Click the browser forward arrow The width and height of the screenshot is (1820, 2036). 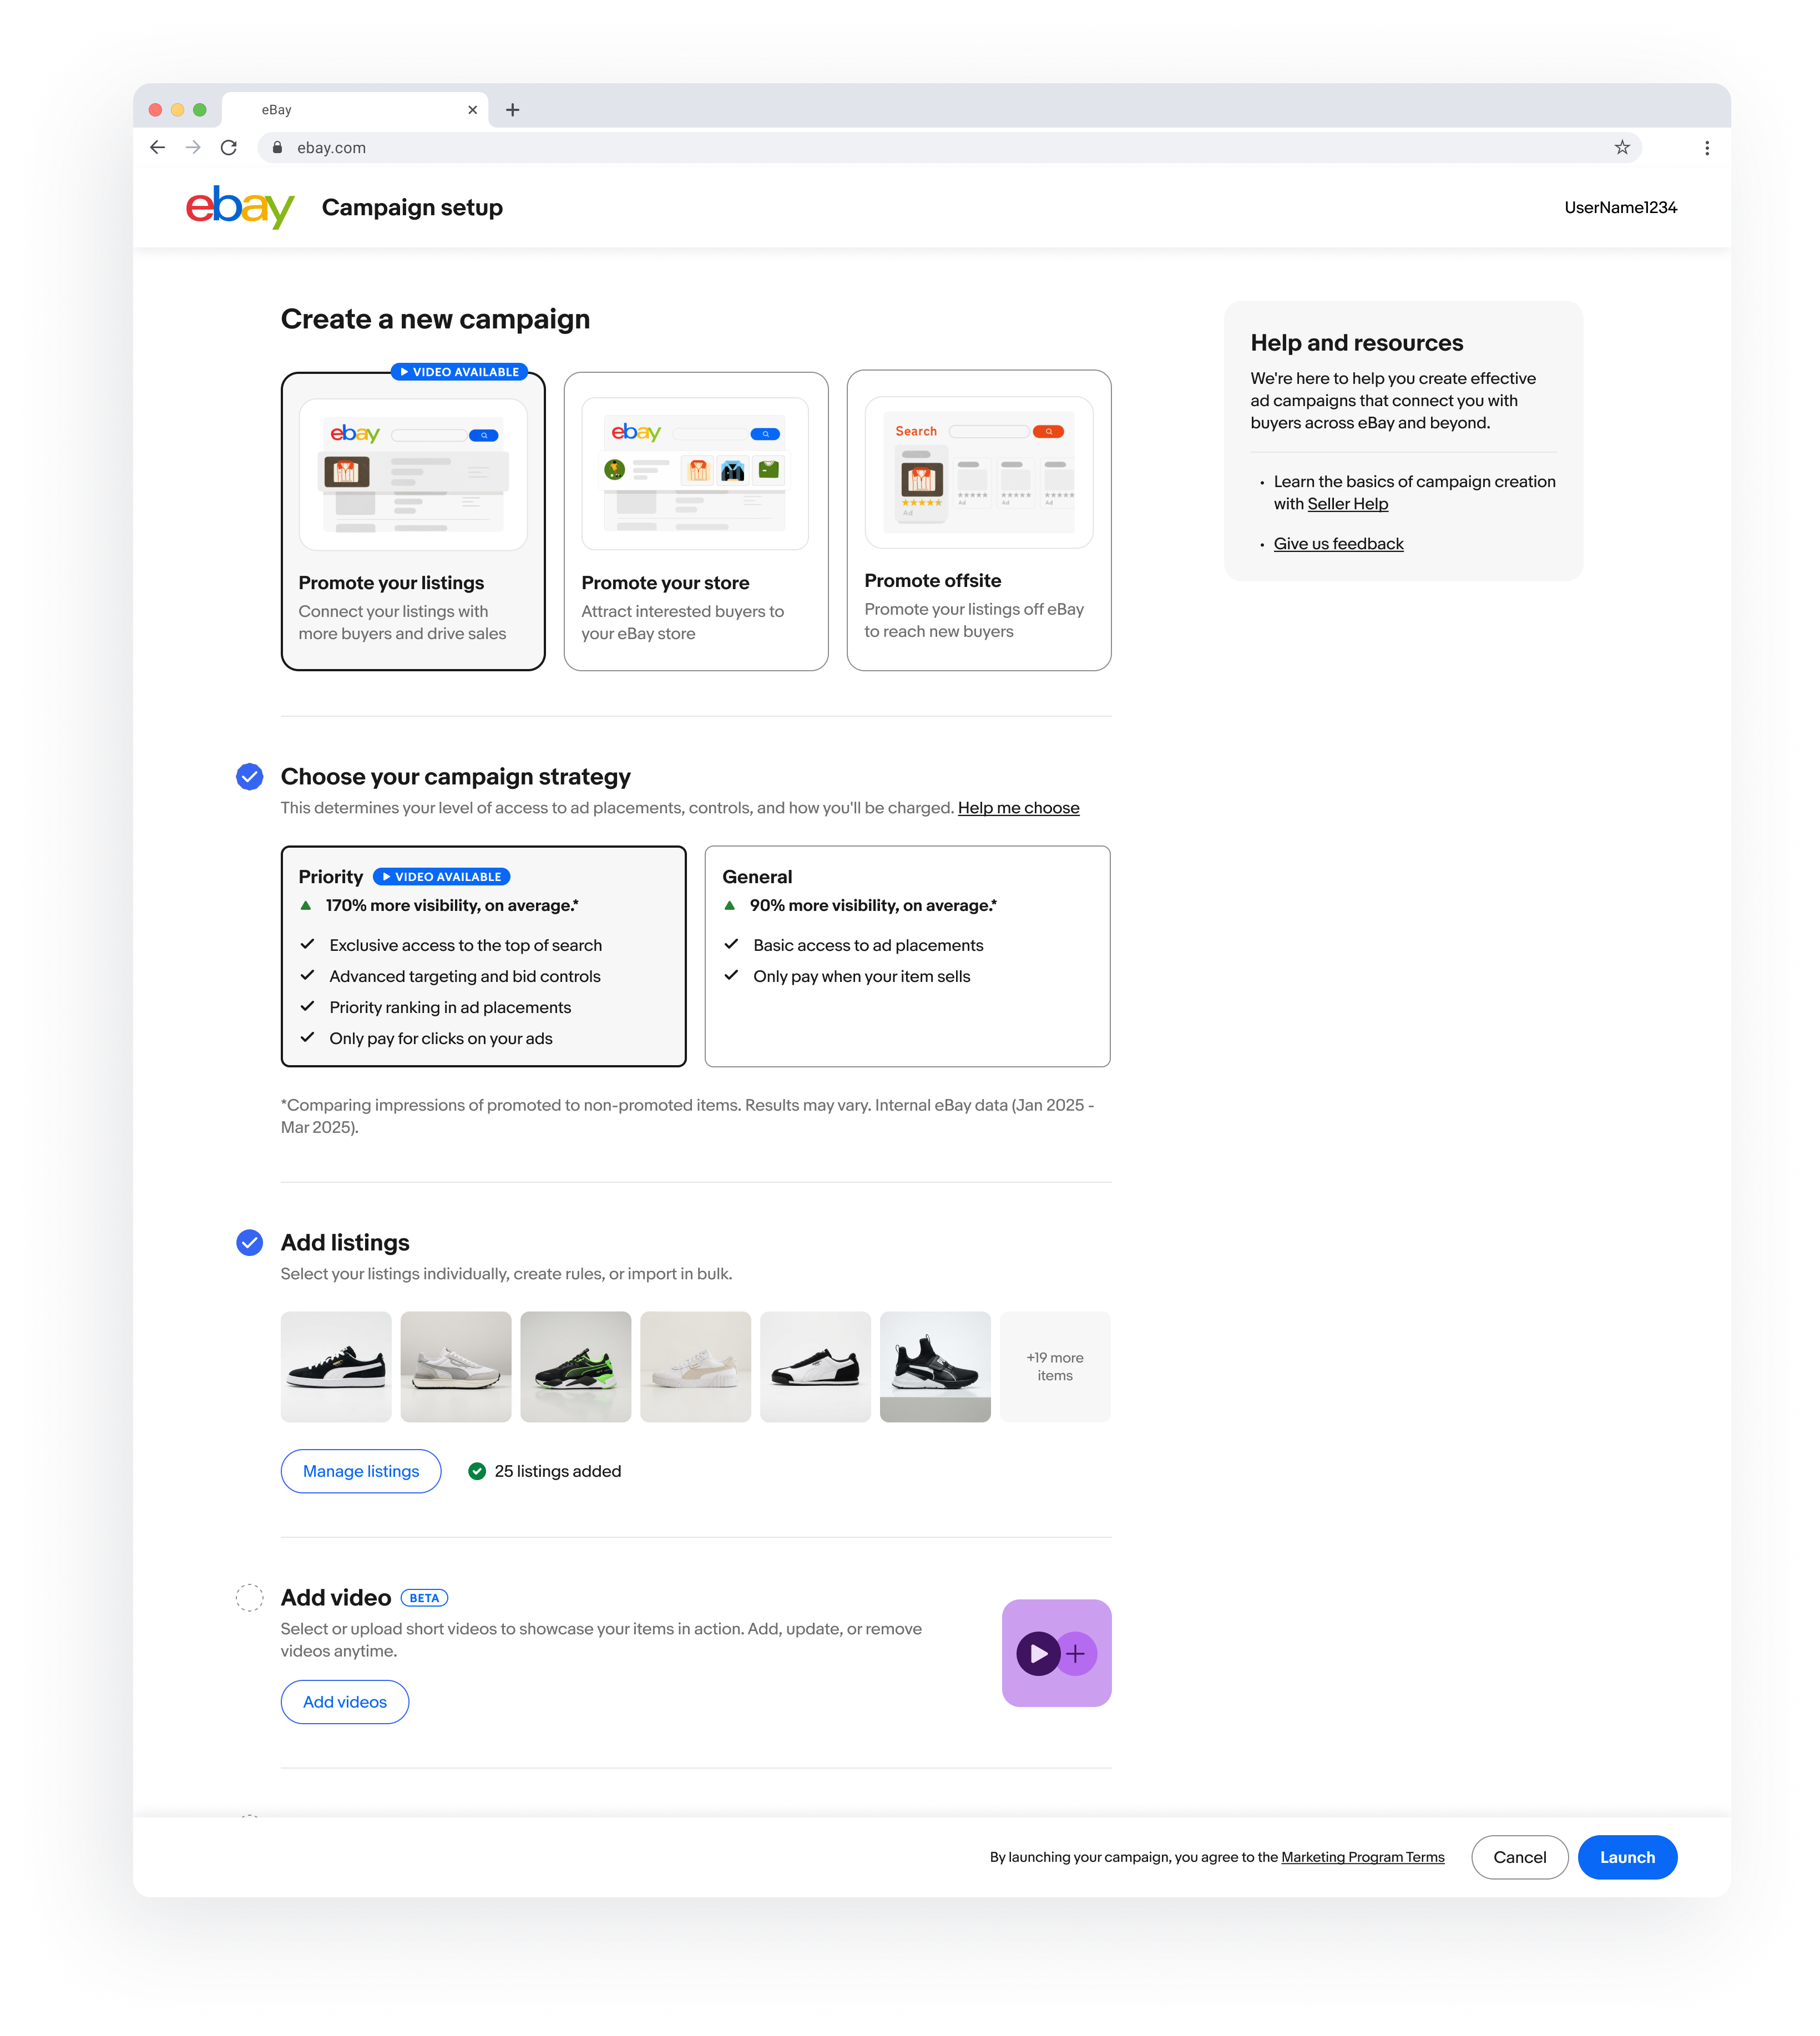pyautogui.click(x=193, y=148)
